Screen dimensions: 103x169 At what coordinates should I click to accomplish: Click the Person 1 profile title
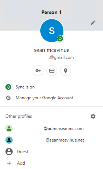pyautogui.click(x=51, y=12)
